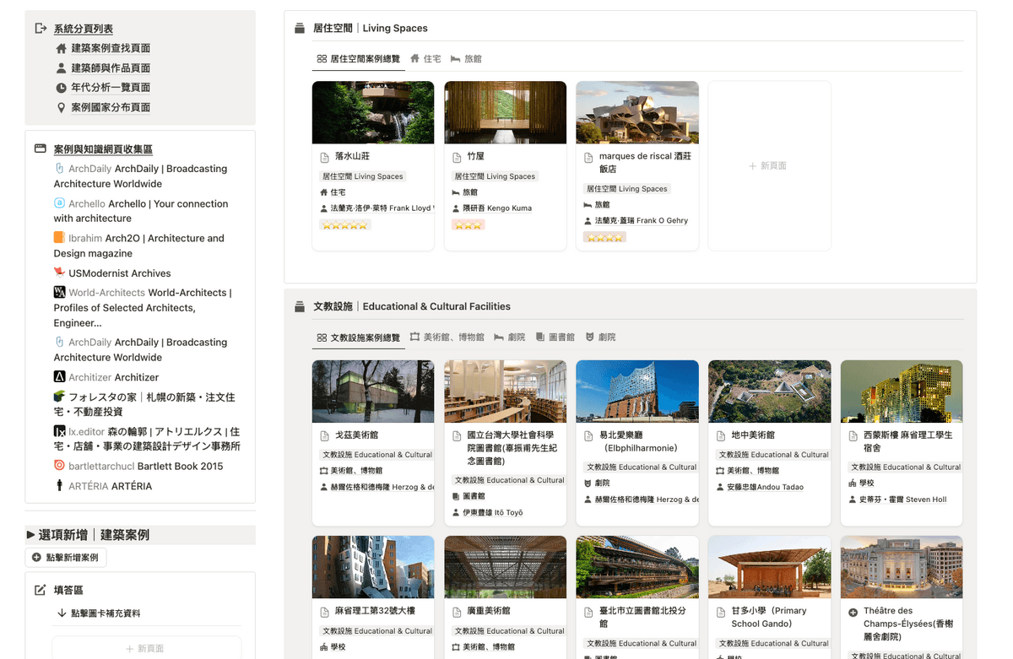Click the map pin icon beside 案例國家分布頁面

click(61, 107)
